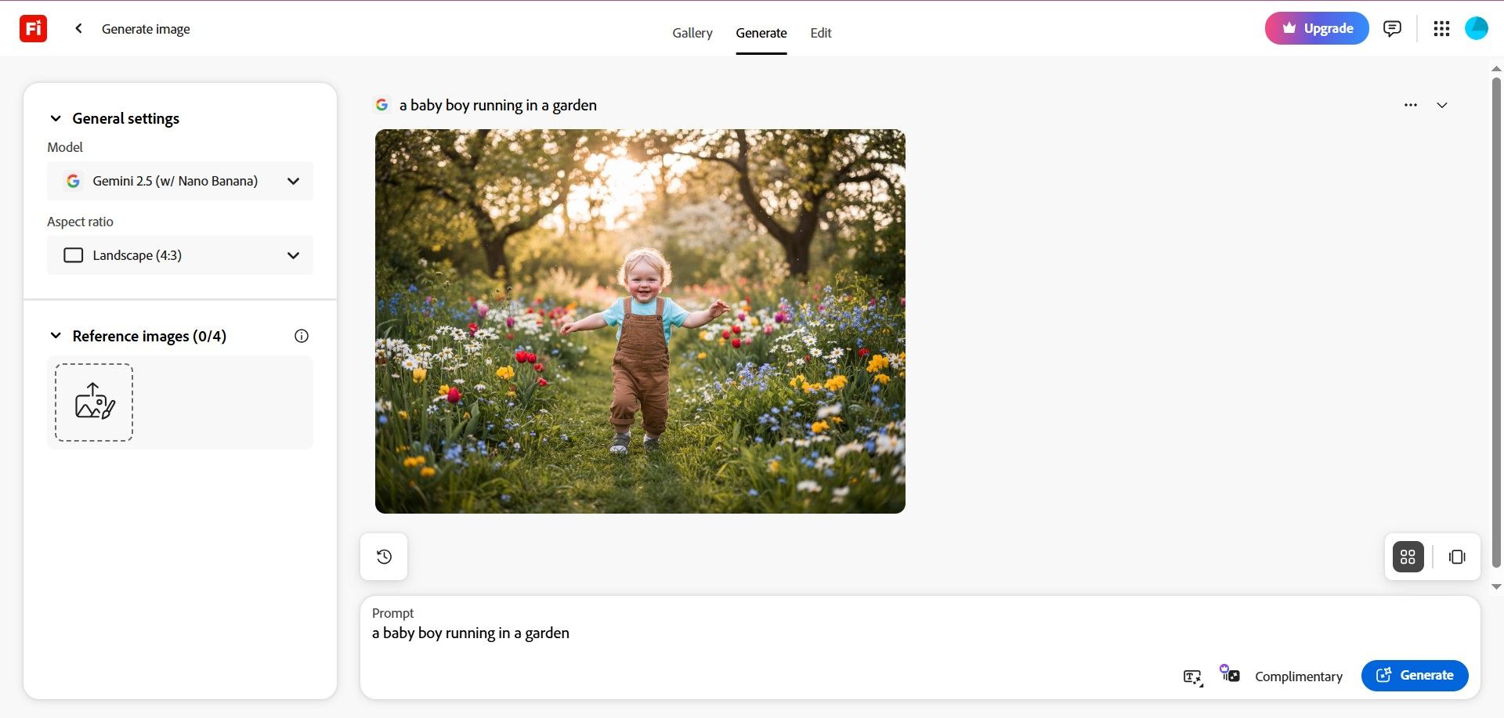
Task: Open the Aspect ratio Landscape dropdown
Action: pos(180,255)
